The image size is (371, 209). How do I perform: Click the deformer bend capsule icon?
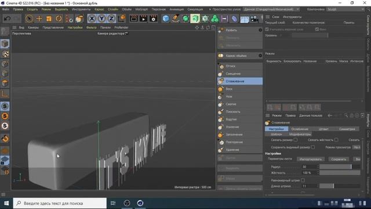(x=234, y=19)
